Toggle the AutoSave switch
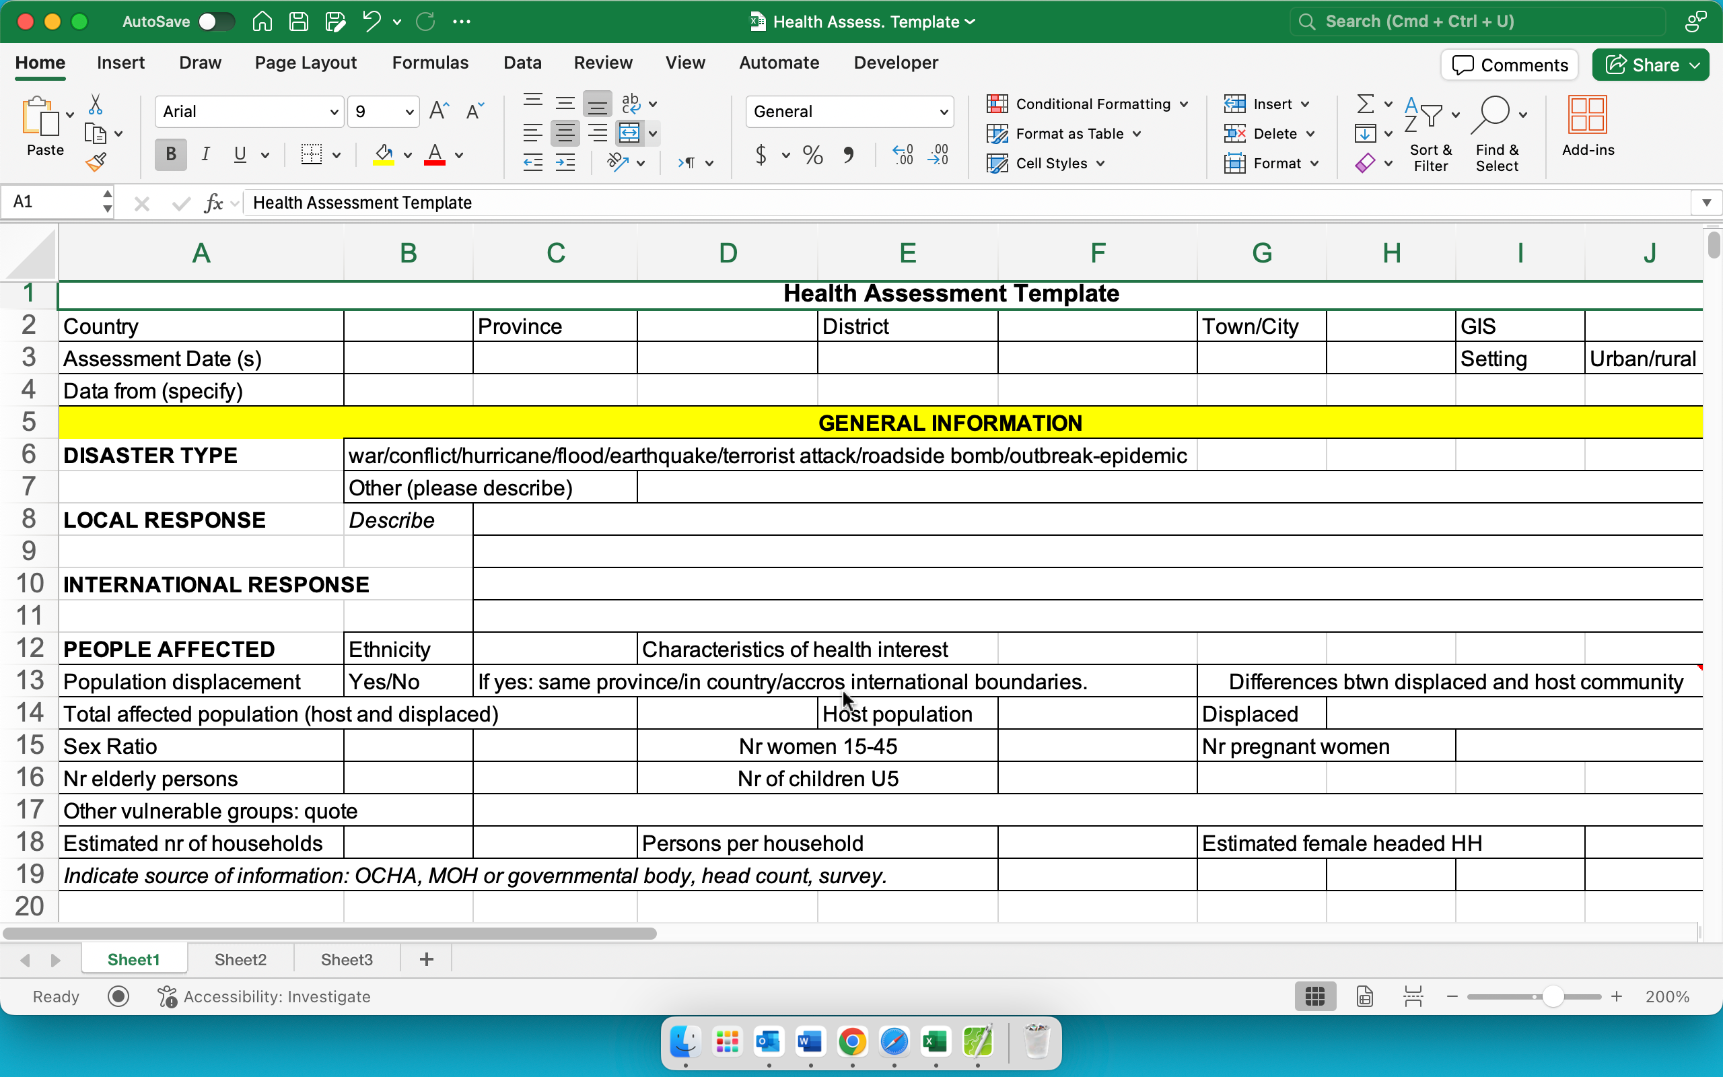1723x1077 pixels. coord(217,22)
